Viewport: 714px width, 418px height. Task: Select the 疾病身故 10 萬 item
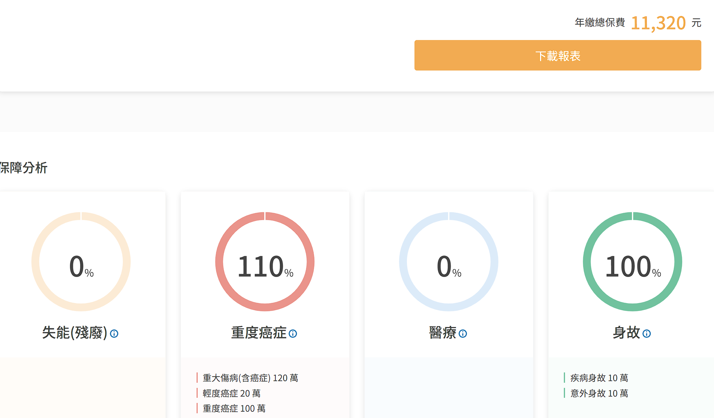point(599,378)
